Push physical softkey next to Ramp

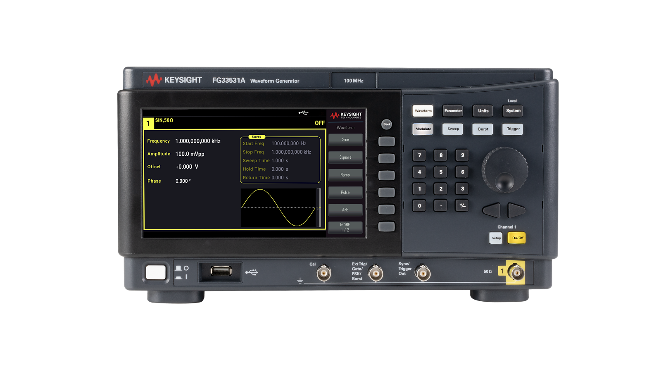387,175
